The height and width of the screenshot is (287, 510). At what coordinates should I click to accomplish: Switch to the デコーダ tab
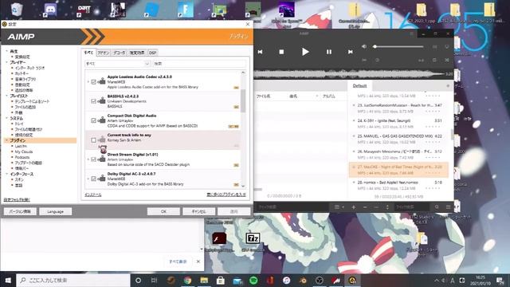(x=119, y=53)
